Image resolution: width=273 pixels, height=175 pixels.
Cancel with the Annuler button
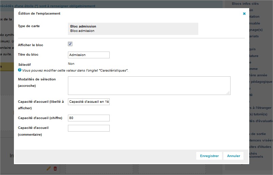pos(234,156)
